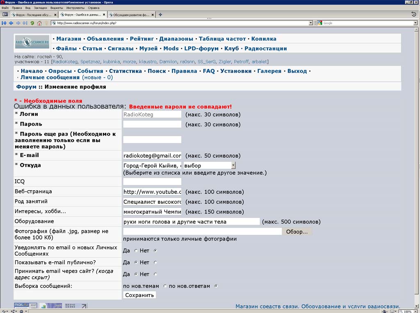Open the Магазин link
Viewport: 420px width, 313px height.
68,39
